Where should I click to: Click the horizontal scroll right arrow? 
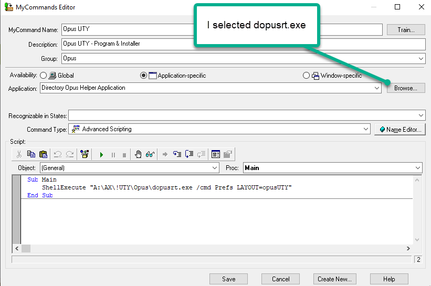pos(408,248)
